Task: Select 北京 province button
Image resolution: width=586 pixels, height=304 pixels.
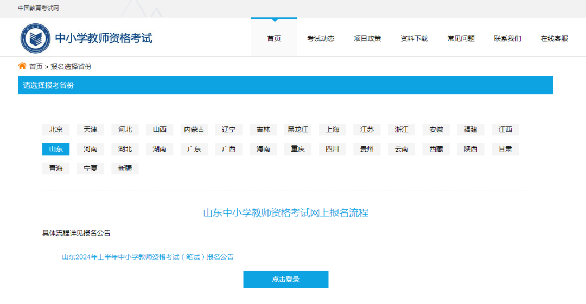Action: click(56, 130)
